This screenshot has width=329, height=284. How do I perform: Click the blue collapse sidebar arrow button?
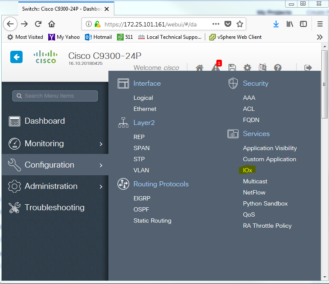pyautogui.click(x=16, y=57)
